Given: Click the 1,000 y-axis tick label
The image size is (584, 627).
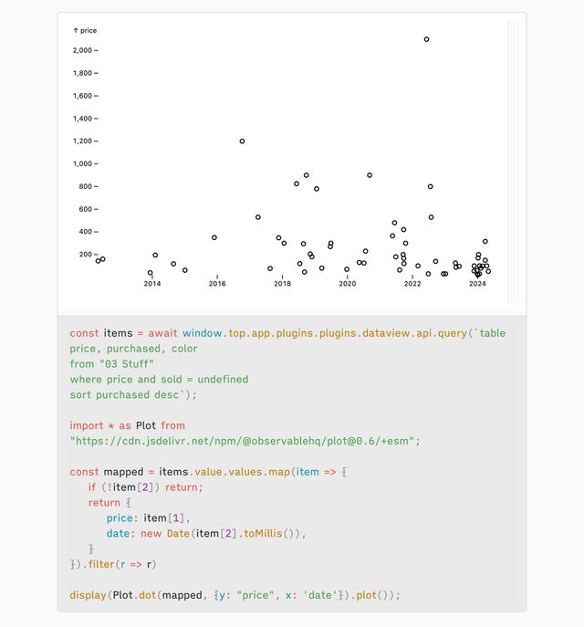Looking at the screenshot, I should click(x=82, y=164).
